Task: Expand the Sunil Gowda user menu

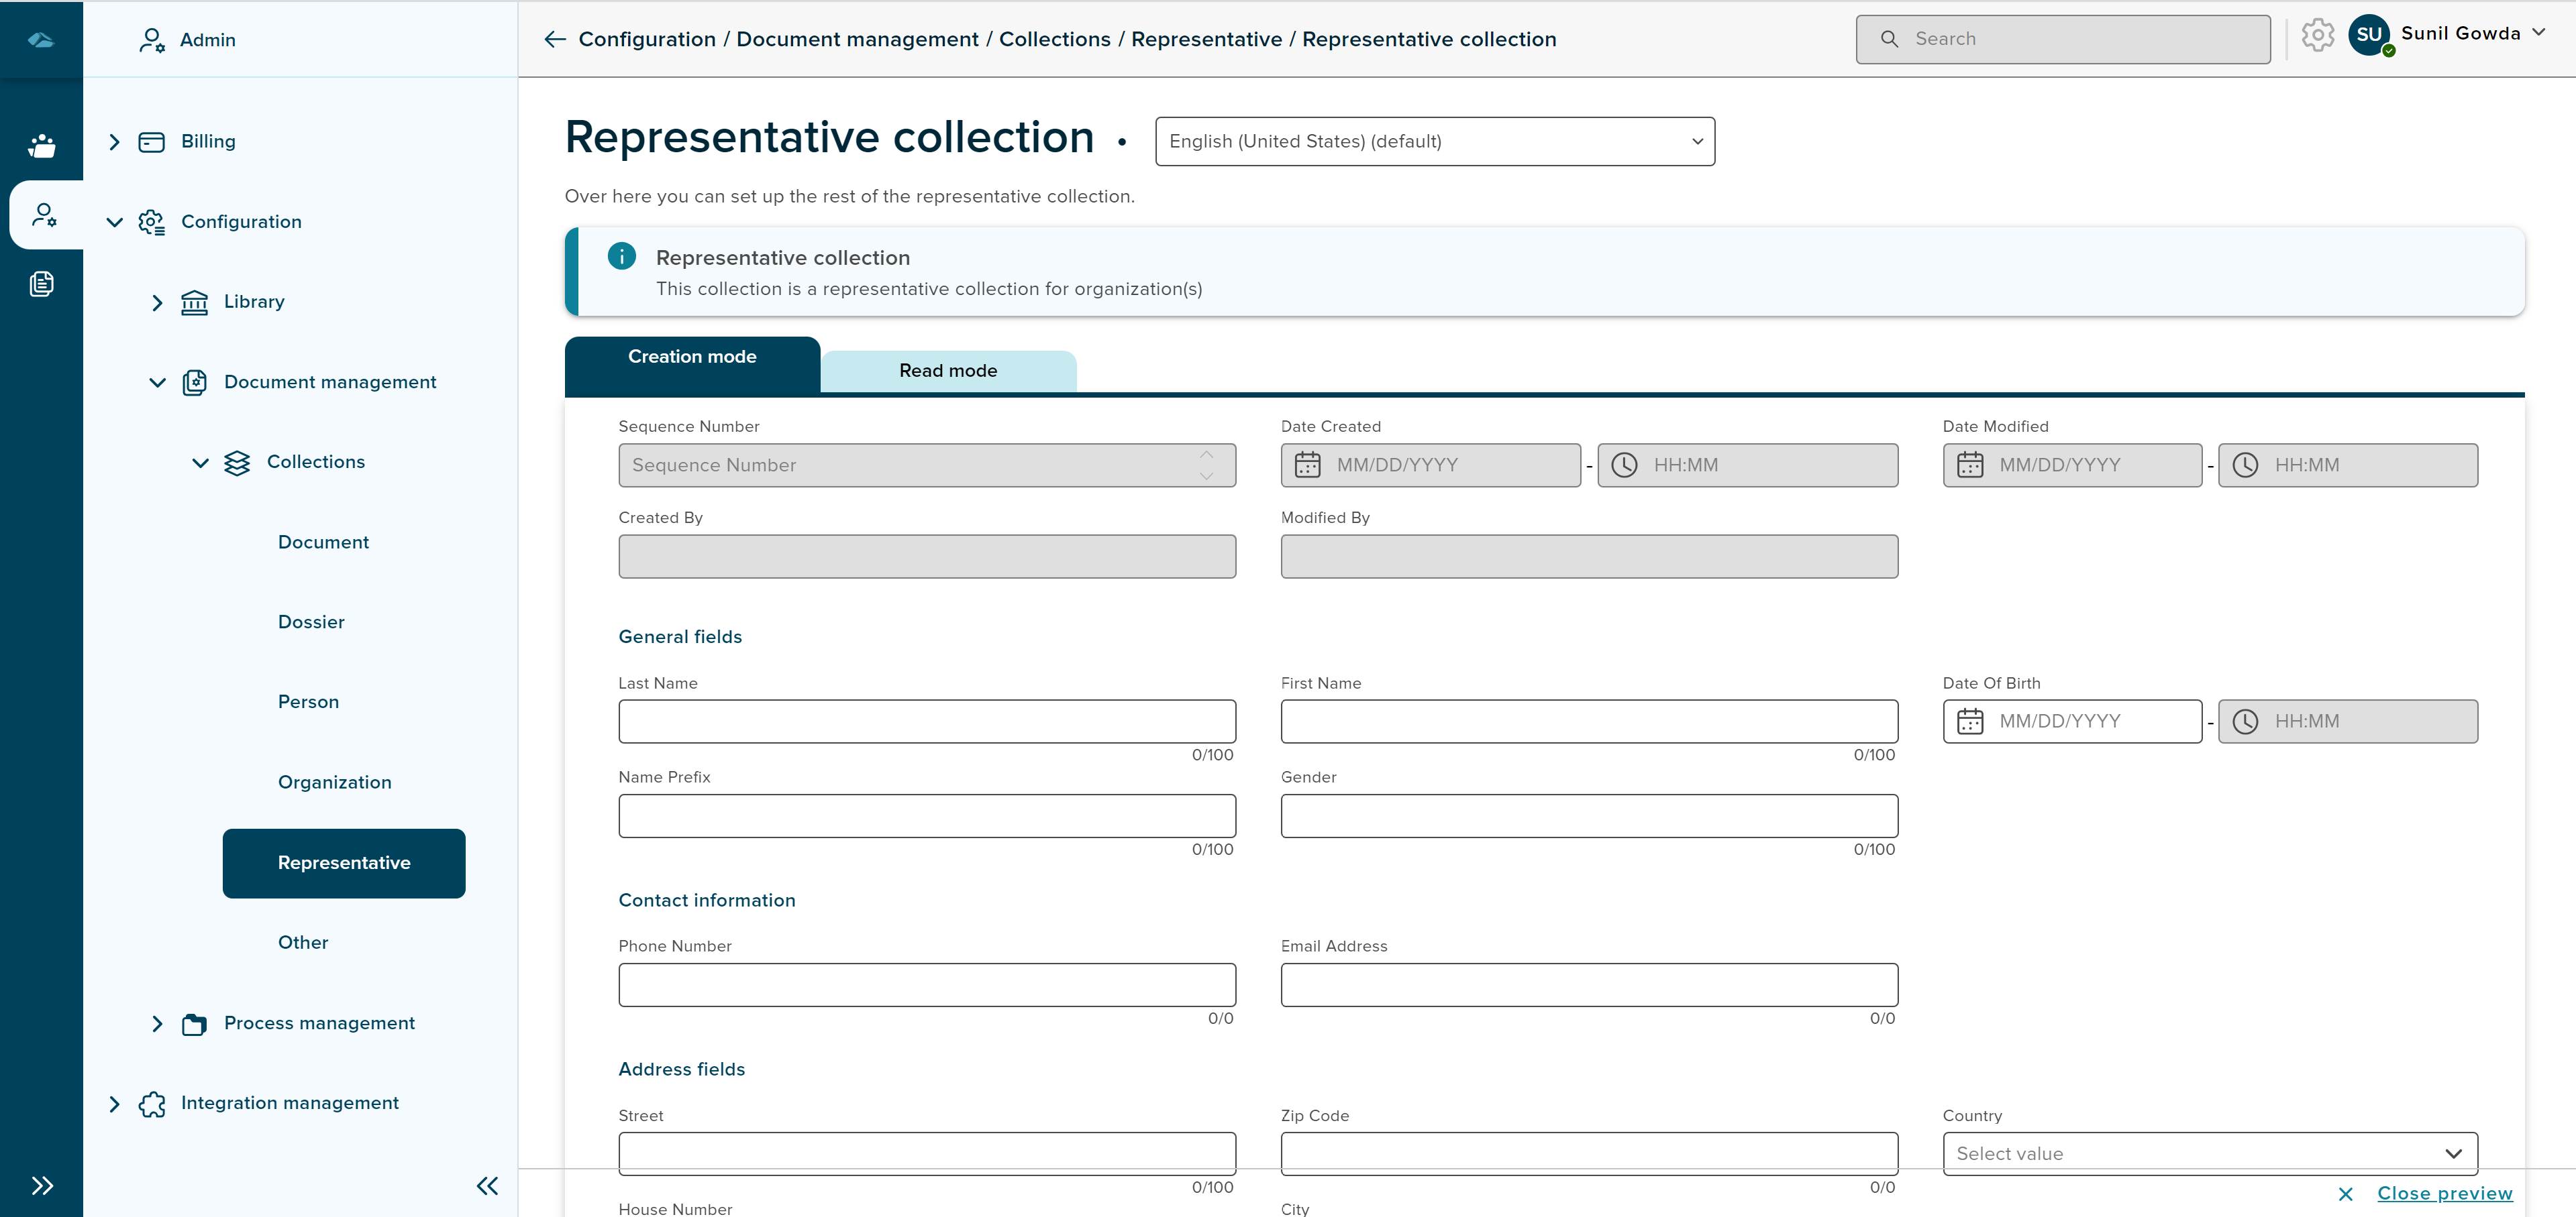Action: tap(2537, 33)
